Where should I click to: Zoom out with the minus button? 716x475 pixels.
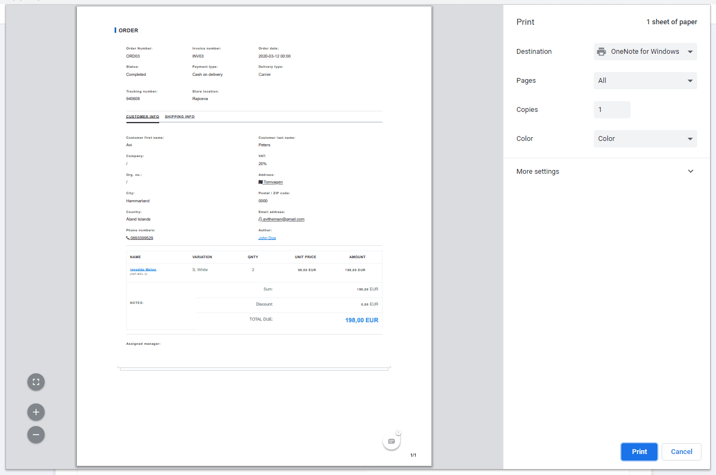[x=36, y=435]
